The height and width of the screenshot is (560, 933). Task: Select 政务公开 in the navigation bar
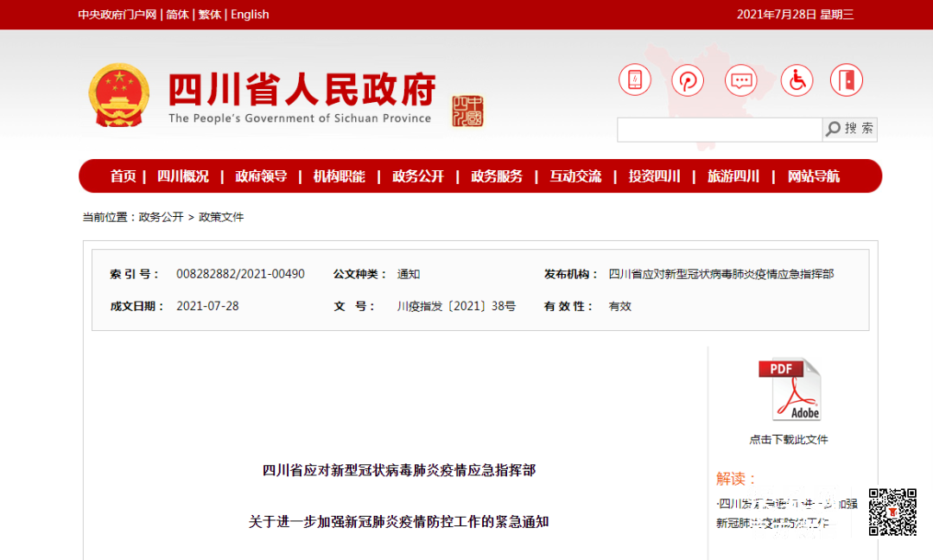coord(417,175)
